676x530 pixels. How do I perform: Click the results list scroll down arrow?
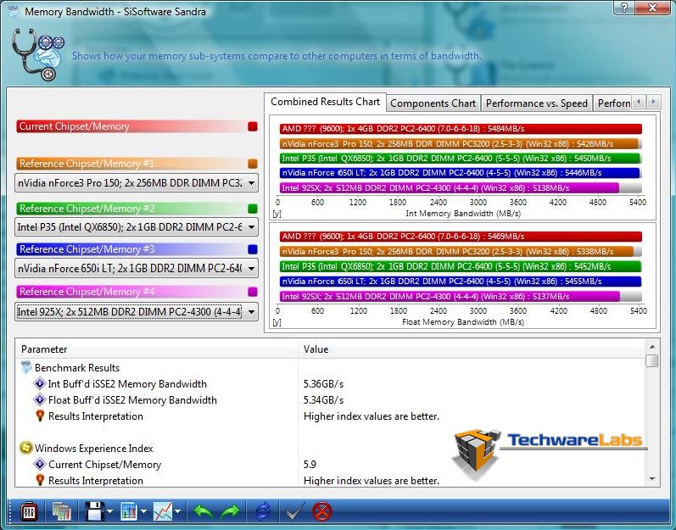652,479
